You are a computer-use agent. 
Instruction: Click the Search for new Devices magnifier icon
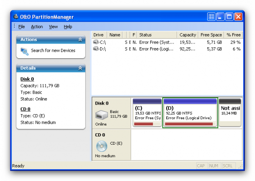[x=25, y=51]
